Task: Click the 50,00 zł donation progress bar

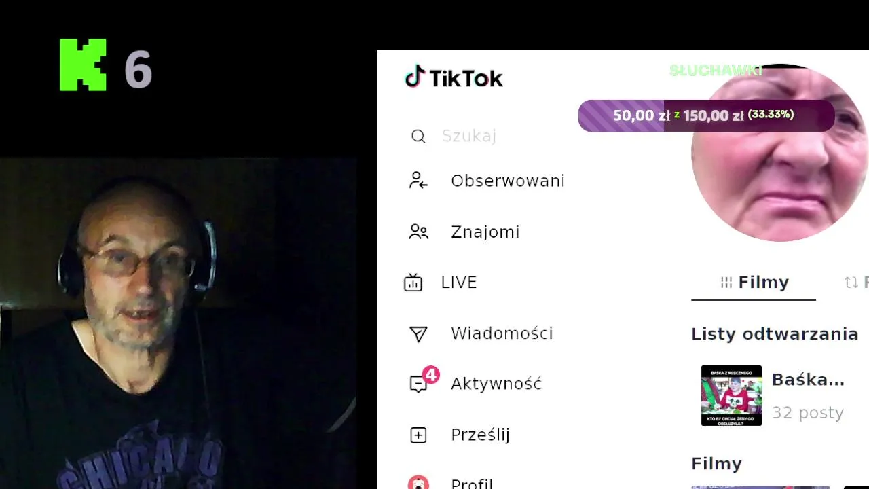Action: click(x=706, y=115)
